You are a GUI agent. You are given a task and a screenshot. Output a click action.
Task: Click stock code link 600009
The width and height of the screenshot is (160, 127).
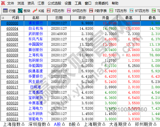(12, 55)
